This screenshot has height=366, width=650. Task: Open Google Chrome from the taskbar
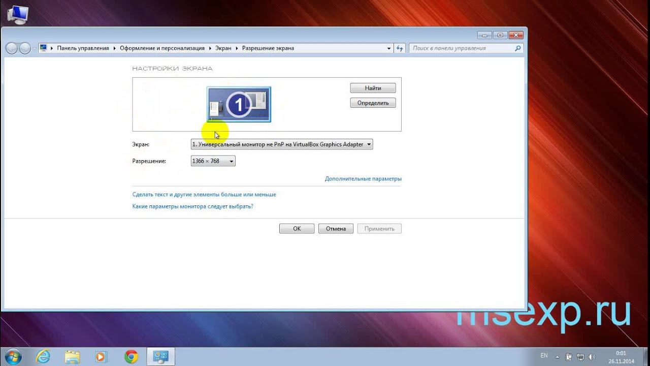click(x=131, y=356)
